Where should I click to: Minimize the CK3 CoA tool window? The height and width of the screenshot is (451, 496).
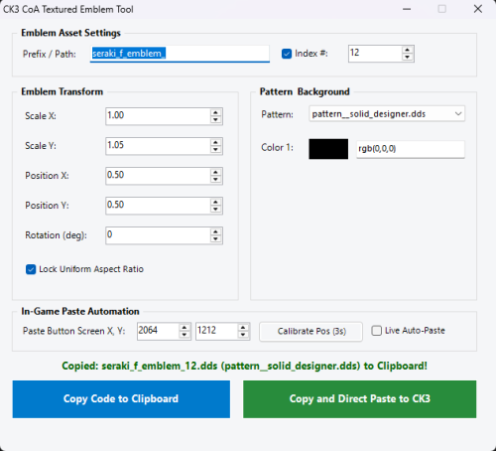(407, 9)
